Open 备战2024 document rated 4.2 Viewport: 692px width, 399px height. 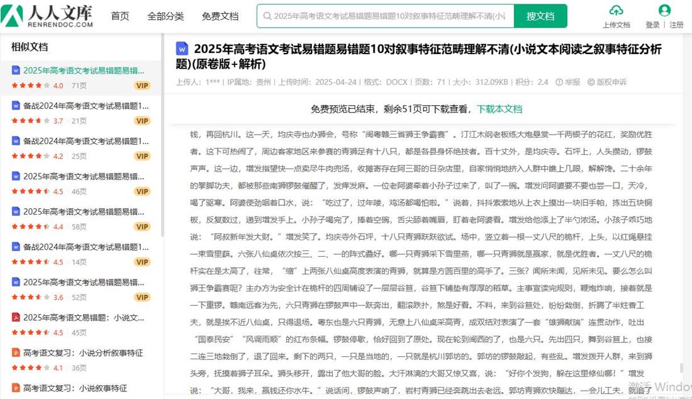coord(86,141)
